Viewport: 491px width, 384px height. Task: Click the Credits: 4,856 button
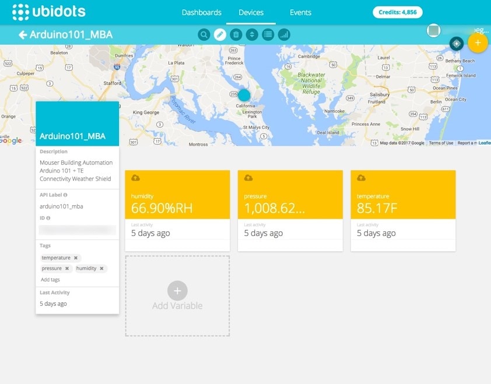tap(397, 12)
